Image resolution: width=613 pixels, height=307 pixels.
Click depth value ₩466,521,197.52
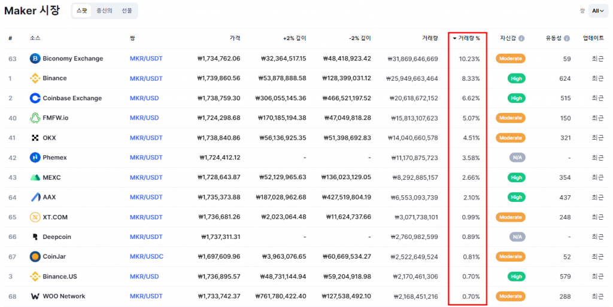point(347,99)
